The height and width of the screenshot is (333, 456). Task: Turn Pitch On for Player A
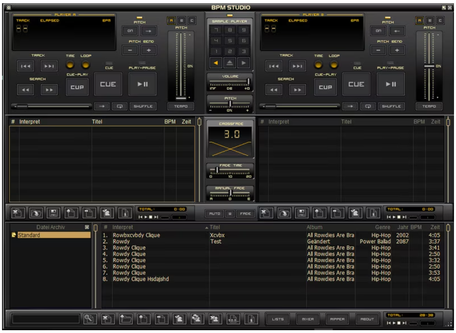point(130,31)
